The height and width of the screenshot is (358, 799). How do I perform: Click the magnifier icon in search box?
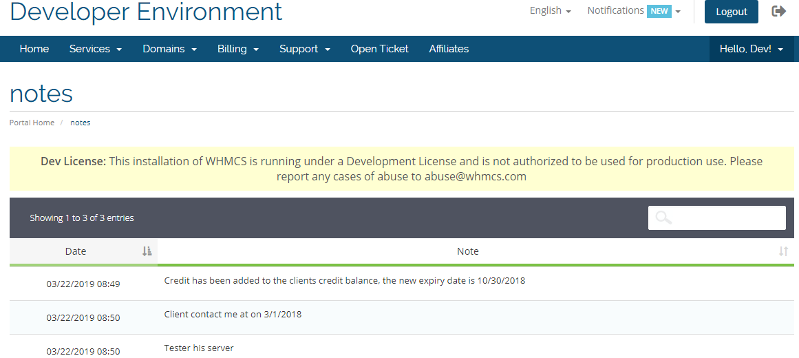pos(663,218)
